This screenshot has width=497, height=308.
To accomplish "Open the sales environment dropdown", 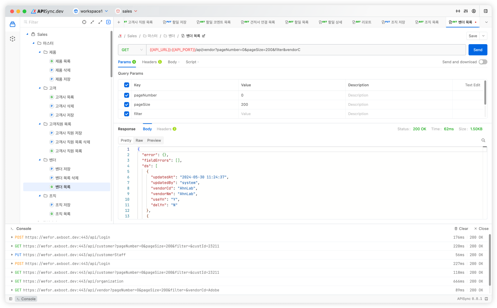I will tap(126, 11).
